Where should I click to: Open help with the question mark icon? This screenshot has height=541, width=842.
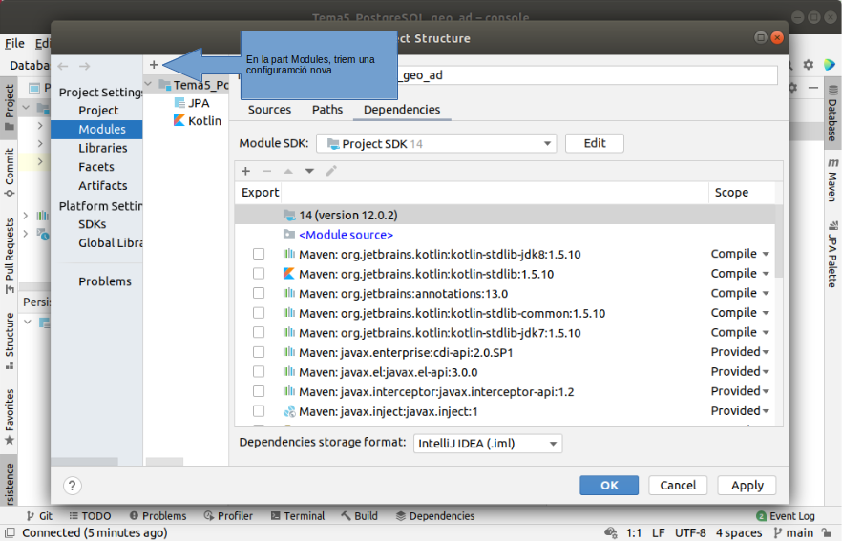(x=72, y=486)
